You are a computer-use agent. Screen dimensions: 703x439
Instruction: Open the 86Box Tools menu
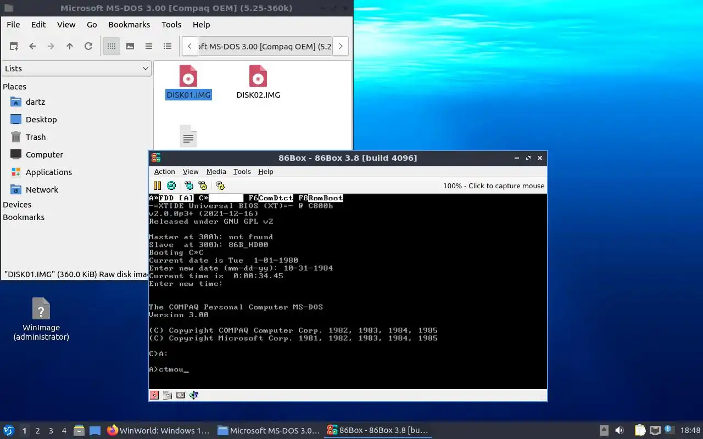(242, 172)
